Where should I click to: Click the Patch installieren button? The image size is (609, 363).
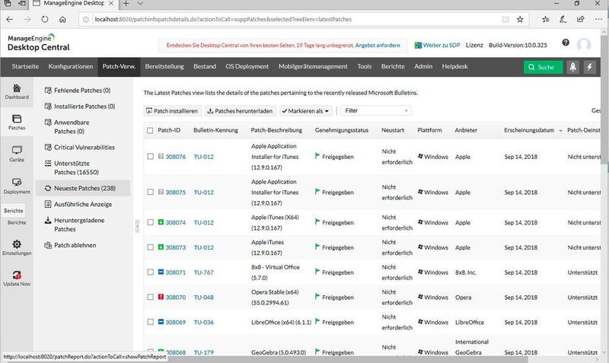173,111
